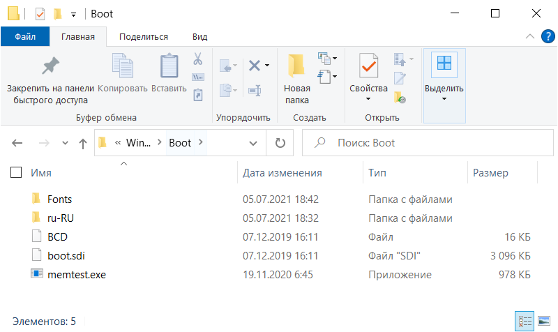Select the ru-RU folder
Image resolution: width=558 pixels, height=332 pixels.
pyautogui.click(x=61, y=218)
